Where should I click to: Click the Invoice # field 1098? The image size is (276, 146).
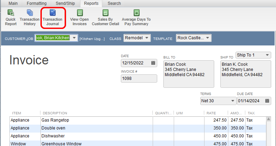(139, 79)
